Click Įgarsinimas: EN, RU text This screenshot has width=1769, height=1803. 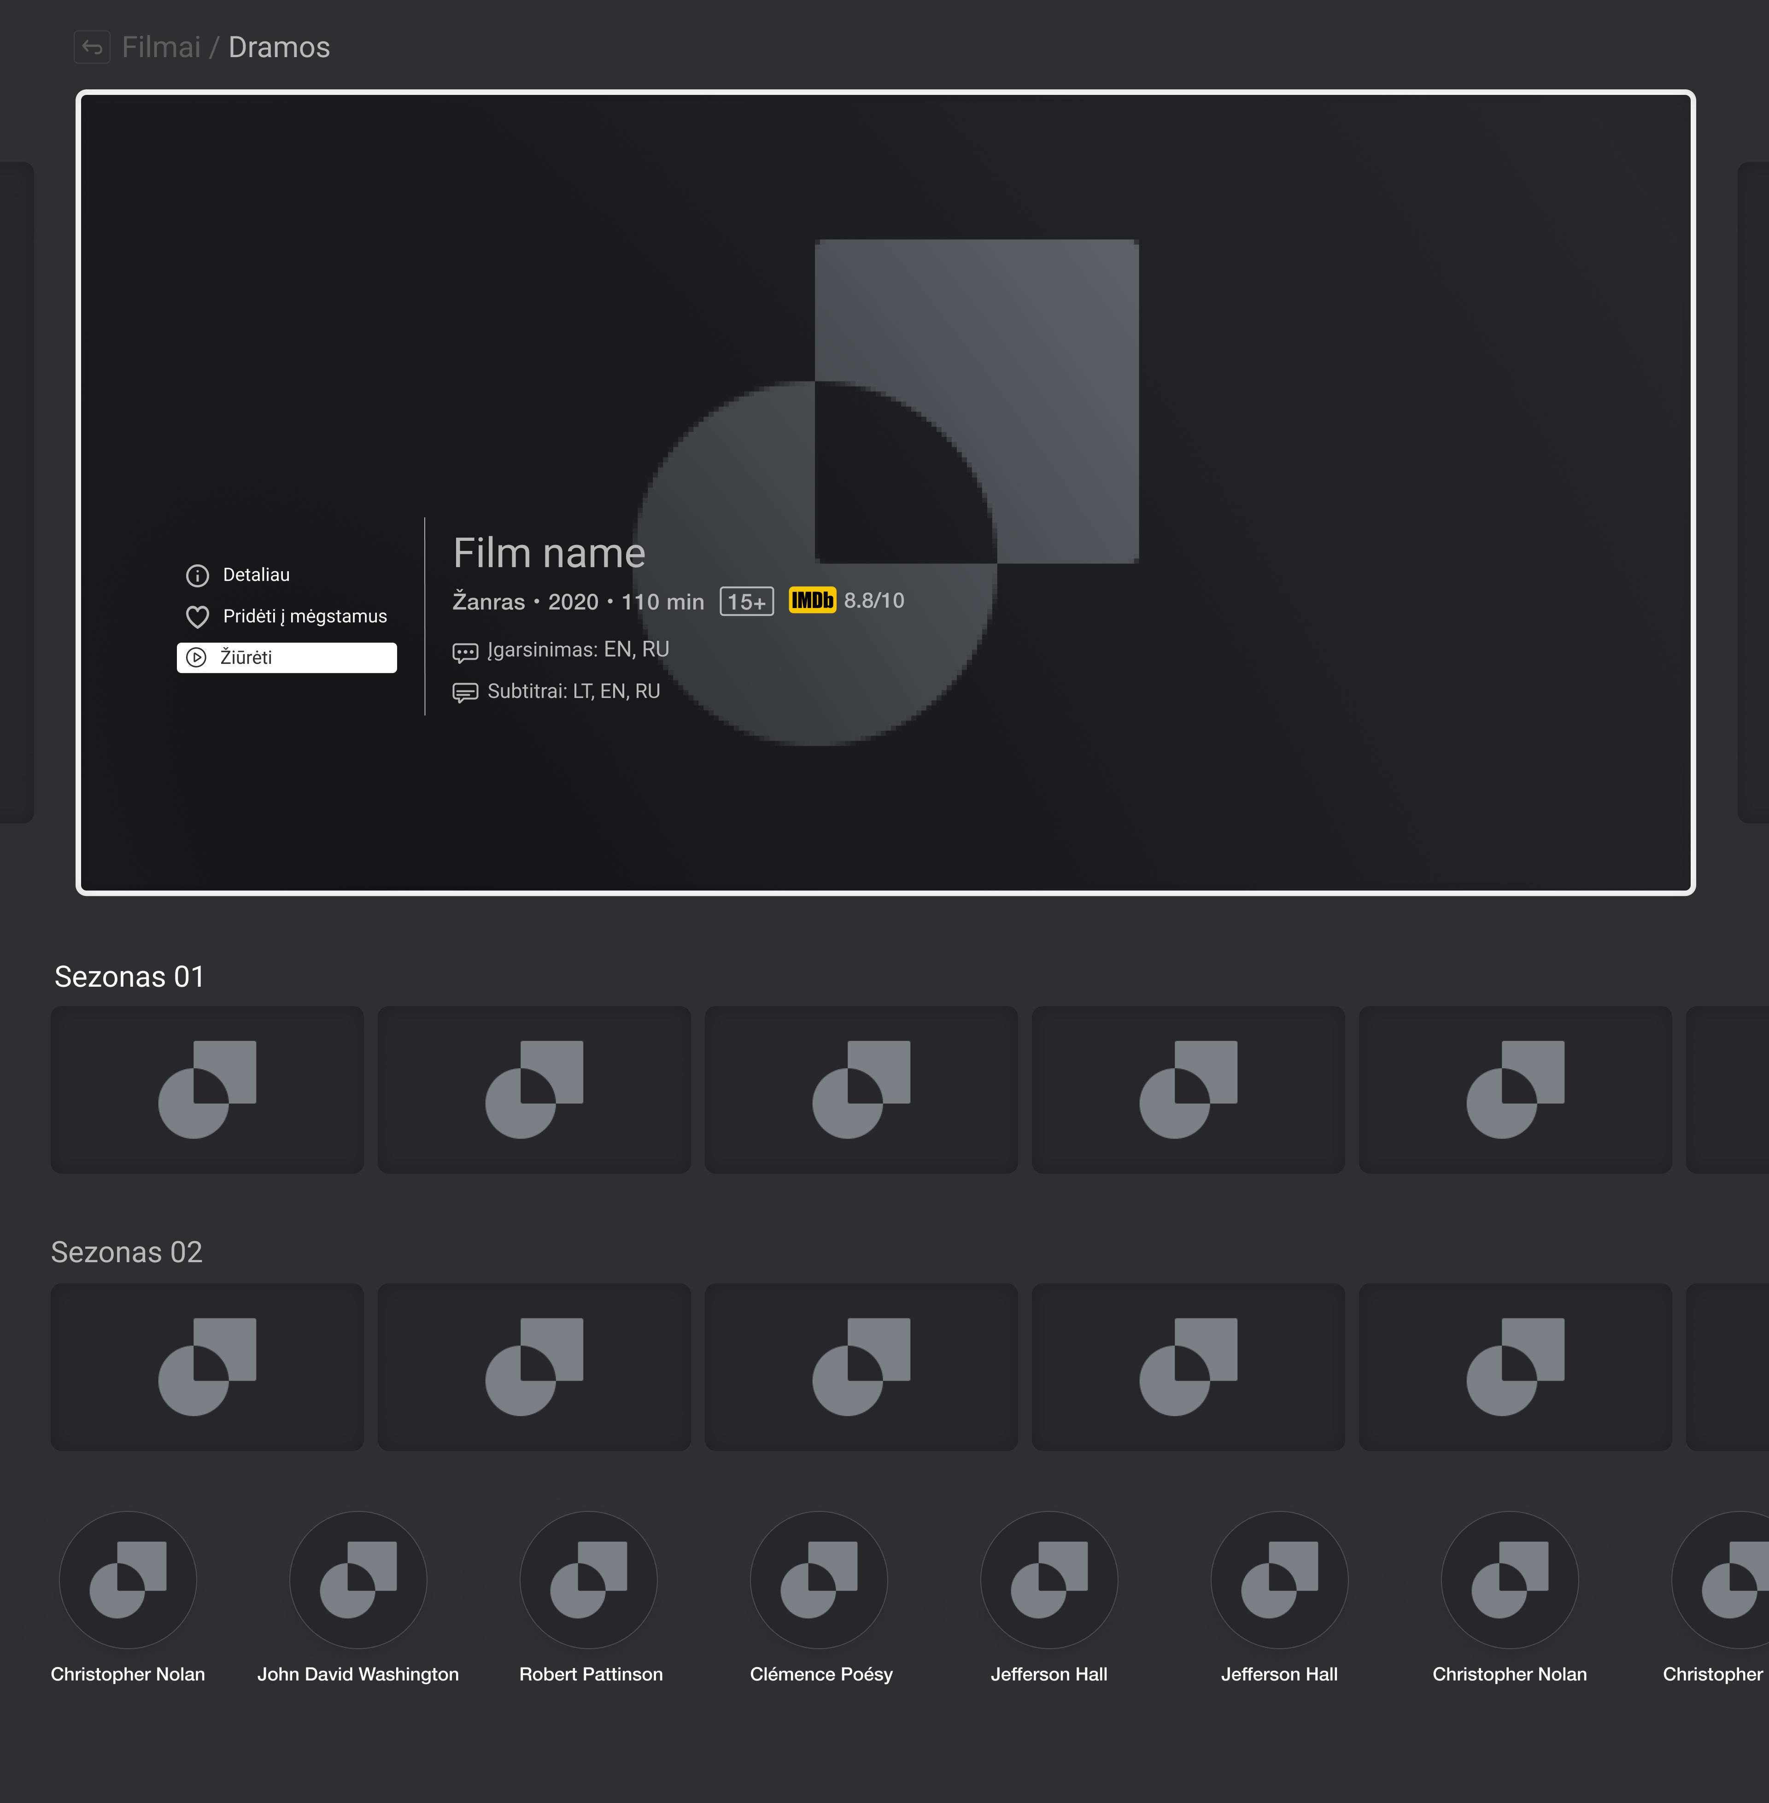(x=578, y=650)
